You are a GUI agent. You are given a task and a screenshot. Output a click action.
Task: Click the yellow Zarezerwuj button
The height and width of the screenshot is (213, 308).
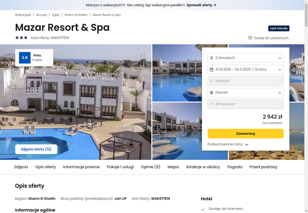(246, 134)
